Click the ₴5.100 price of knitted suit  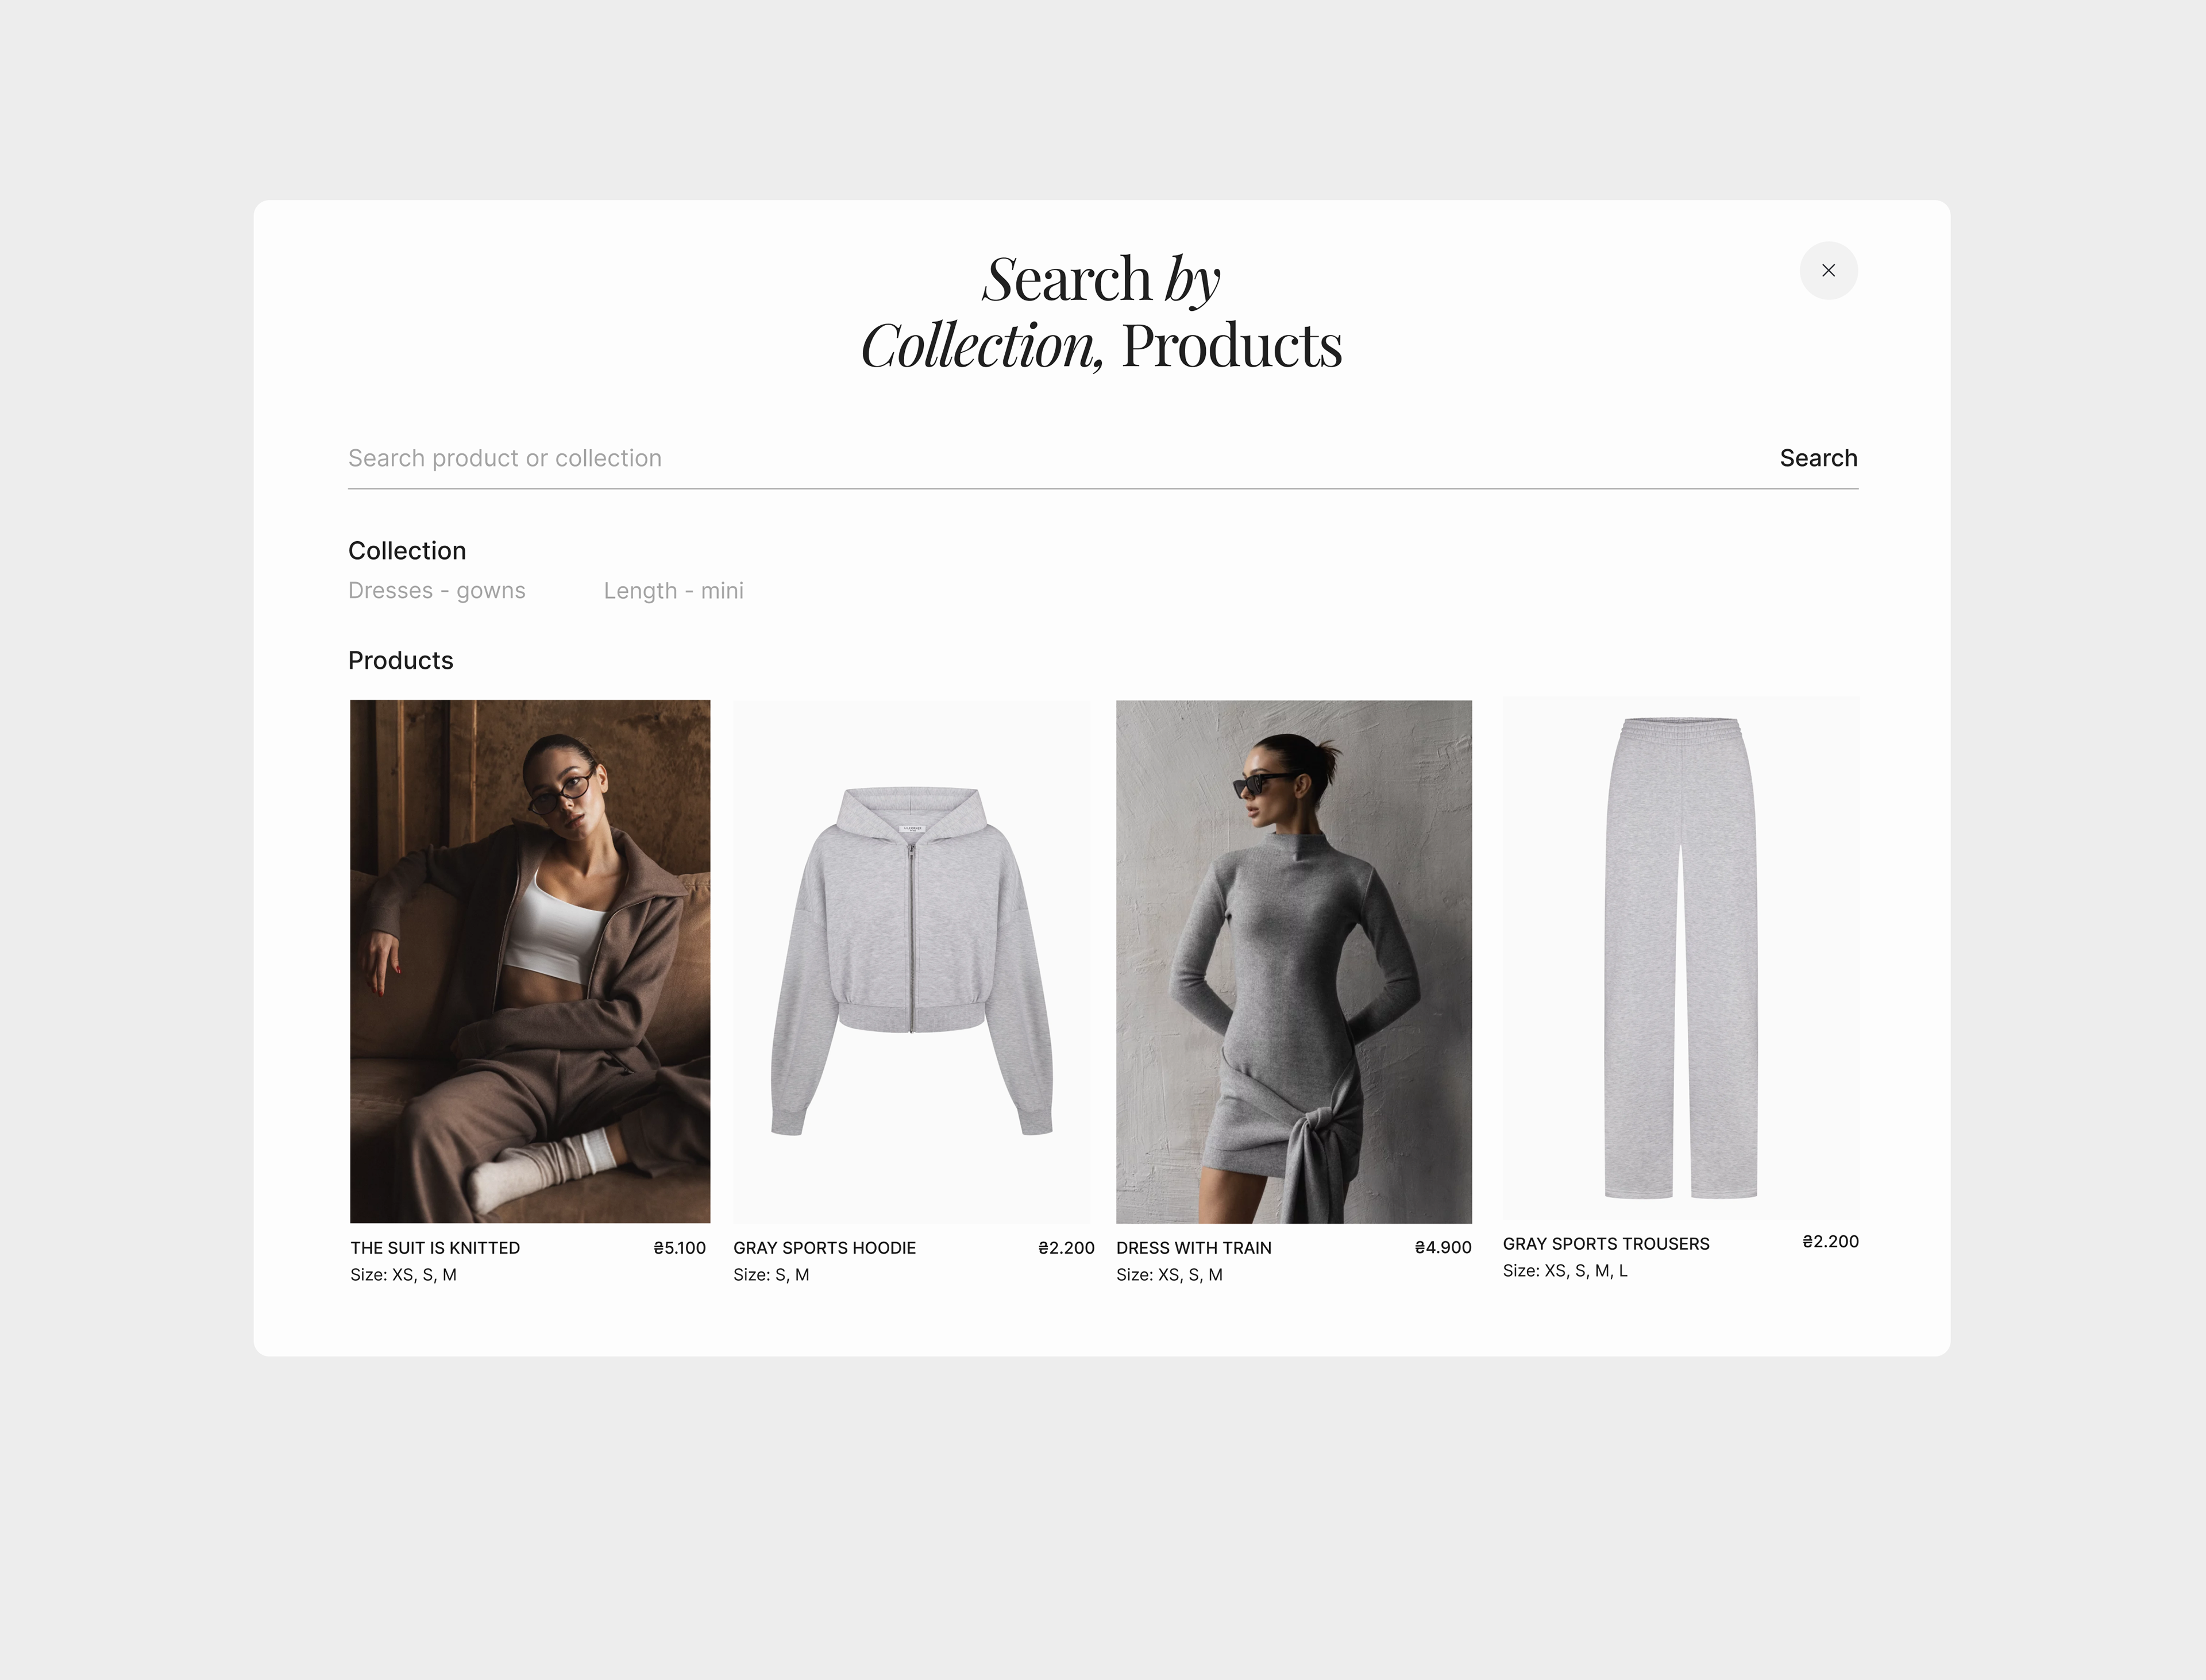pyautogui.click(x=679, y=1248)
